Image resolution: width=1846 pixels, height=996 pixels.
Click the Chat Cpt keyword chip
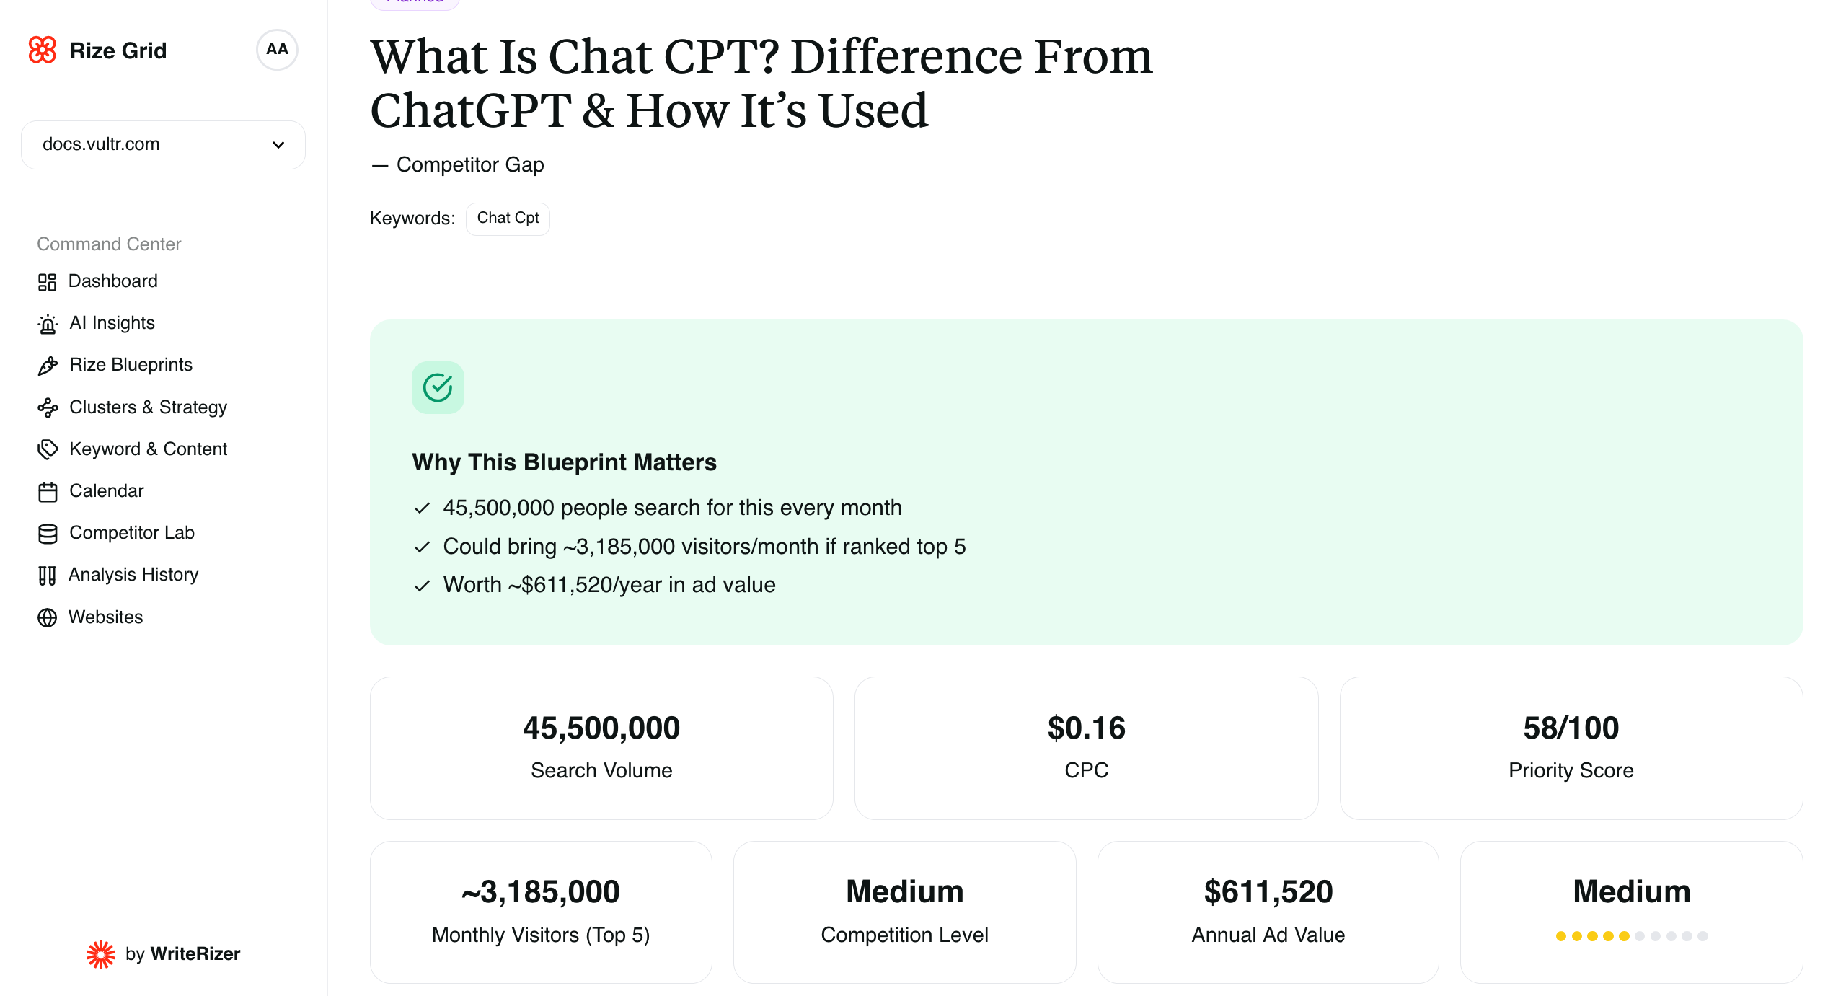508,219
